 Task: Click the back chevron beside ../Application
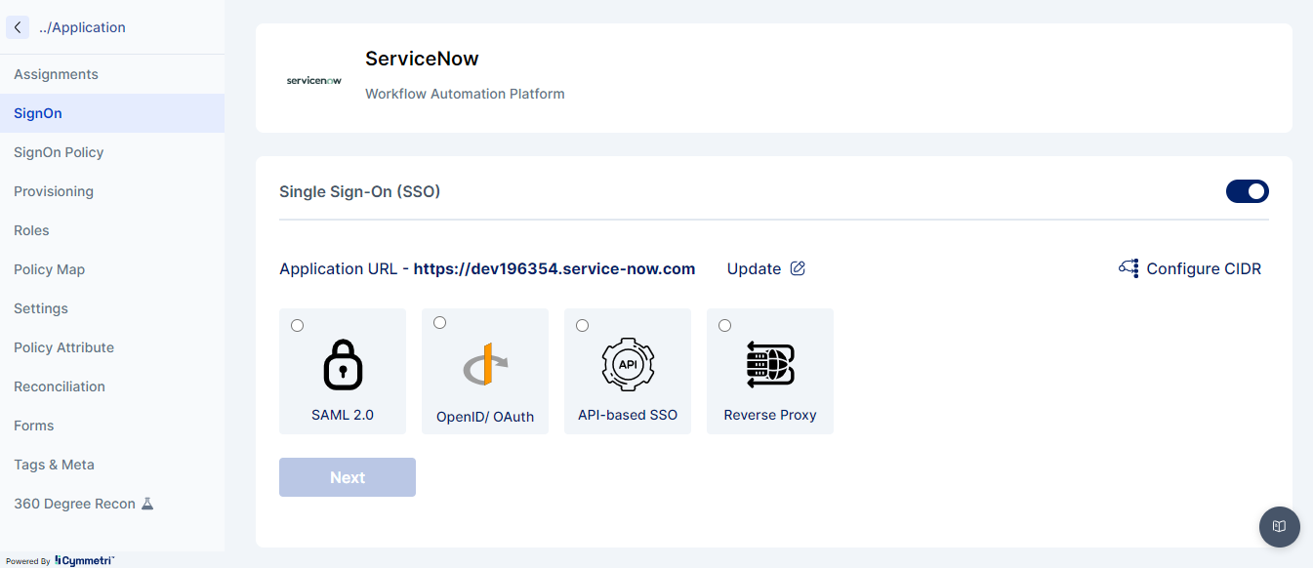tap(18, 27)
